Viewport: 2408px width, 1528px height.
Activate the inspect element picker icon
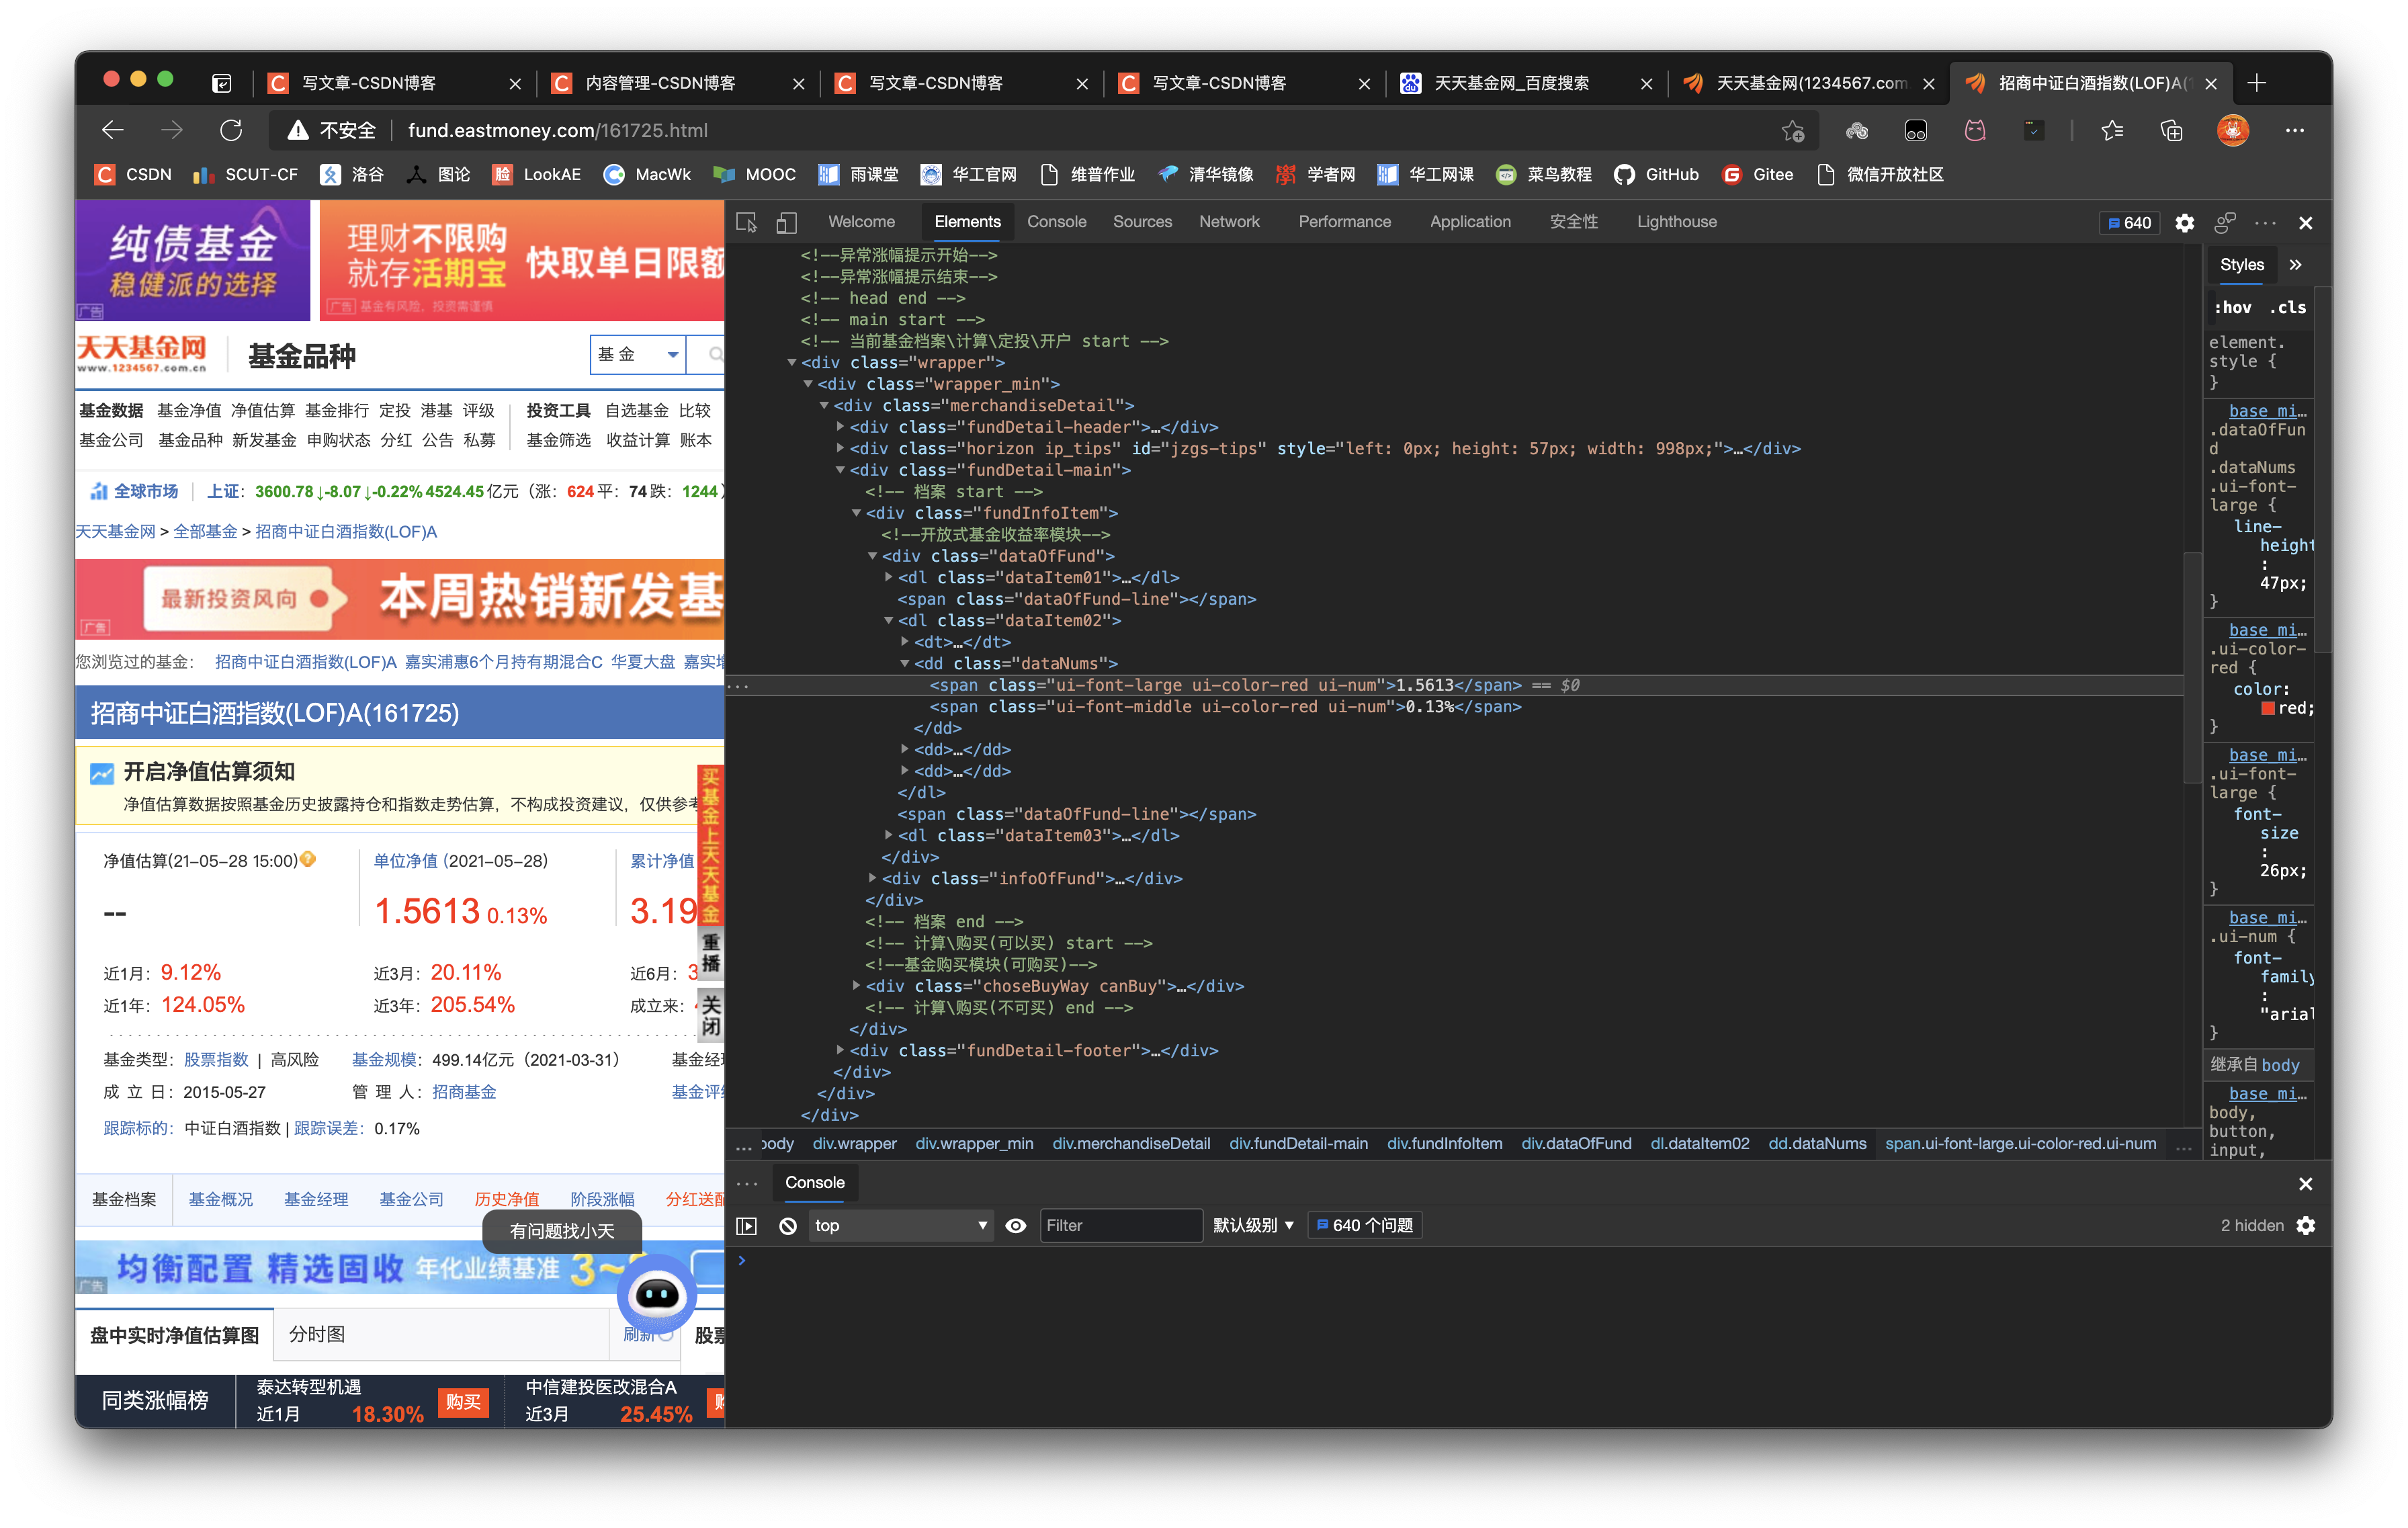point(746,222)
